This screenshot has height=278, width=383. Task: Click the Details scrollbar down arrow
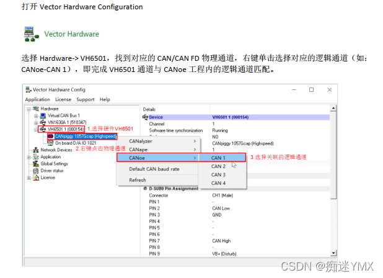[x=333, y=253]
